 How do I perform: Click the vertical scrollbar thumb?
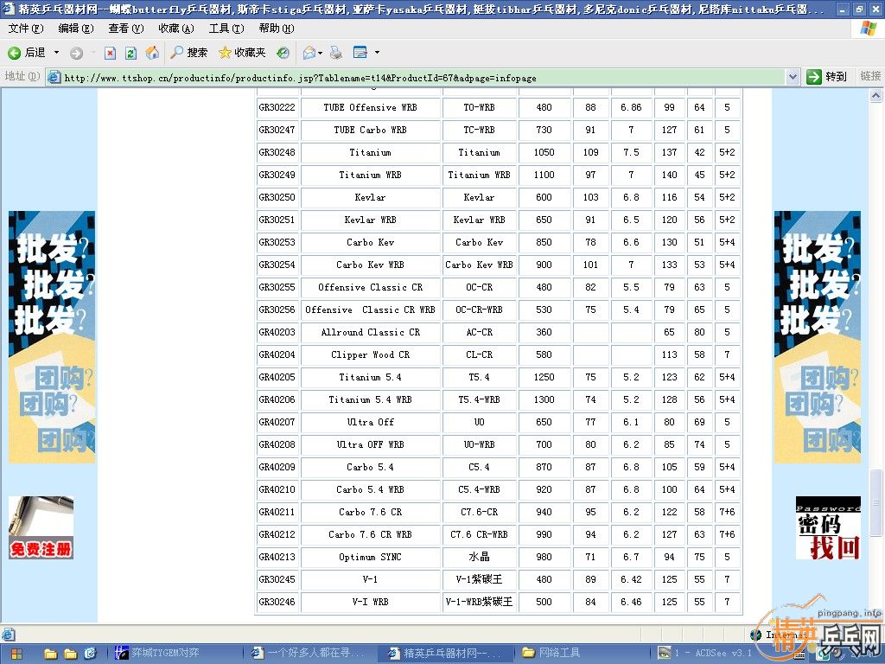pos(876,504)
